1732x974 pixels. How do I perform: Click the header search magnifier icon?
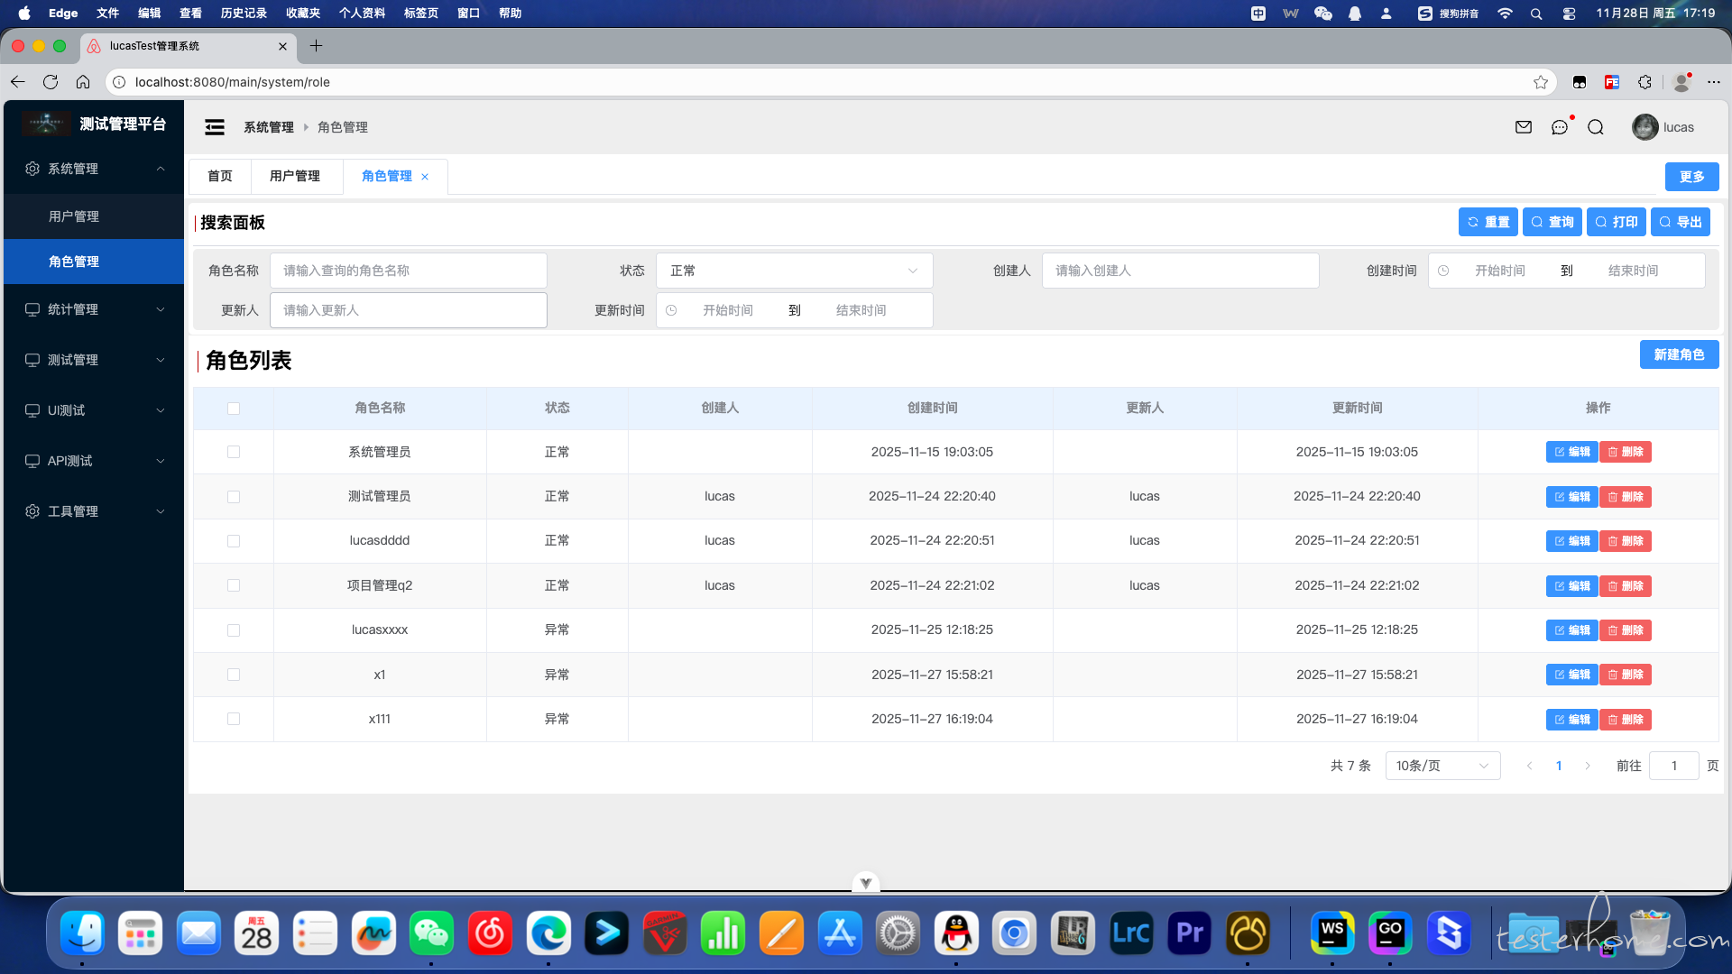[x=1596, y=127]
